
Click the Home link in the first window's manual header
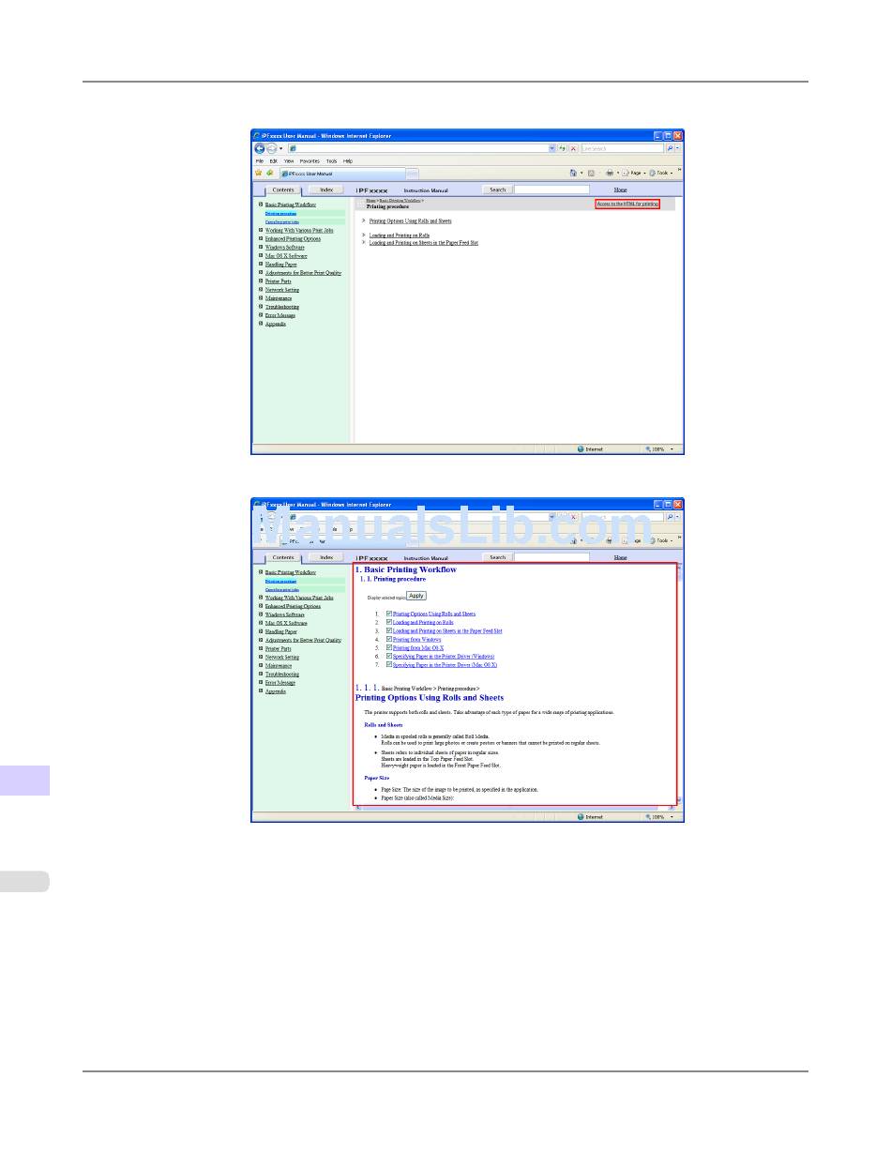tap(621, 190)
